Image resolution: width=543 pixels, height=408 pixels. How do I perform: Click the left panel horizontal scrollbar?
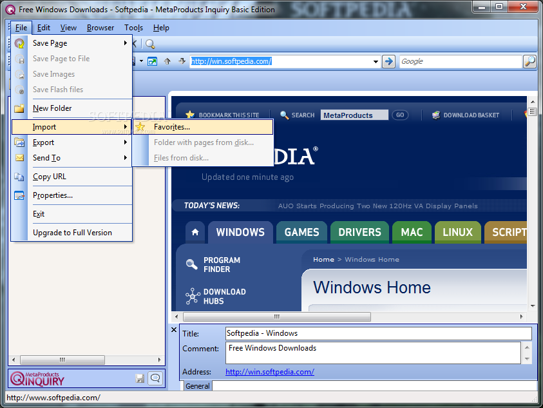pyautogui.click(x=62, y=360)
